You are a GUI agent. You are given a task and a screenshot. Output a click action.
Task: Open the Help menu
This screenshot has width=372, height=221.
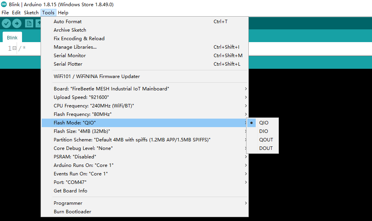click(x=63, y=13)
